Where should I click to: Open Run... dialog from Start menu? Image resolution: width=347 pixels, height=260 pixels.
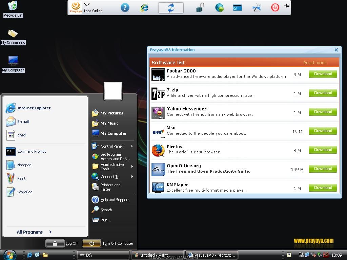[102, 220]
